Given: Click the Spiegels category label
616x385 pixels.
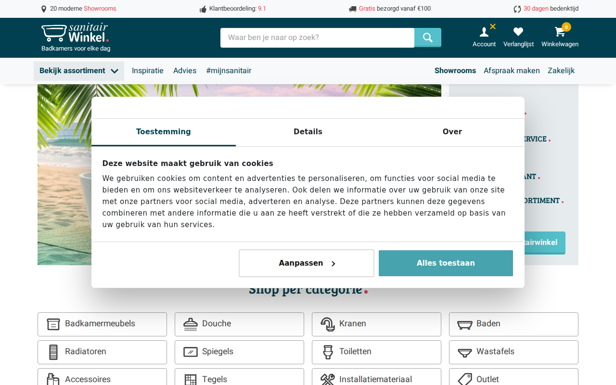Looking at the screenshot, I should 218,352.
